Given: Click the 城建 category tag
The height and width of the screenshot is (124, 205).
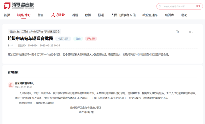Looking at the screenshot, I should coord(78,39).
